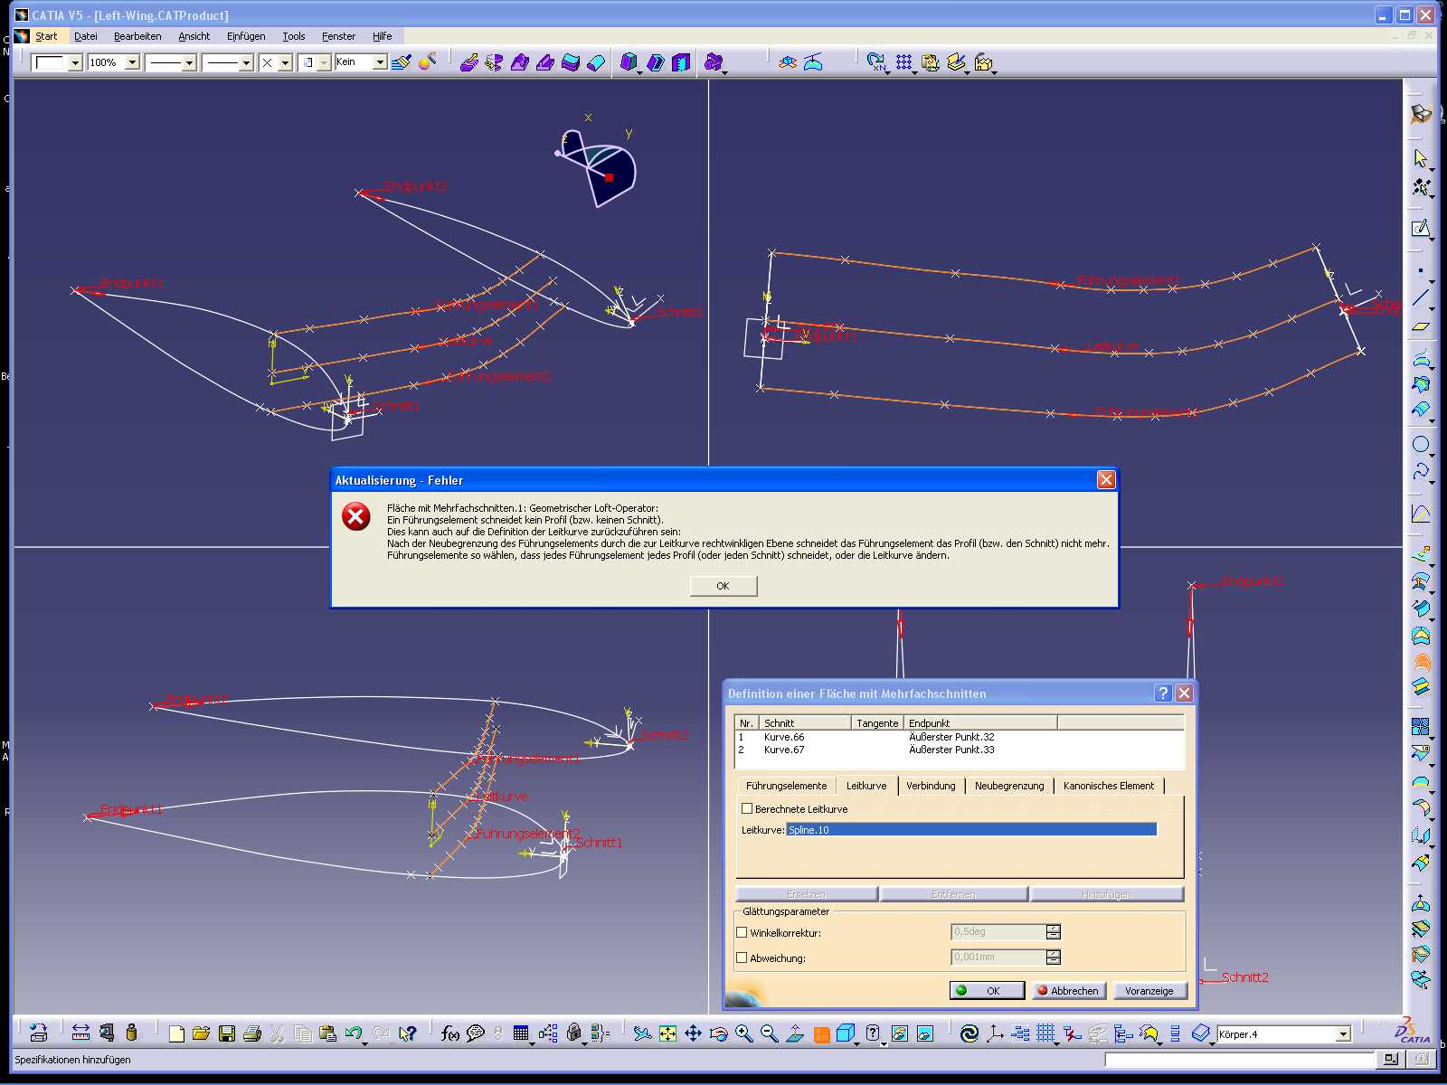Toggle the Abweichung checkbox
Viewport: 1447px width, 1085px height.
click(x=742, y=958)
